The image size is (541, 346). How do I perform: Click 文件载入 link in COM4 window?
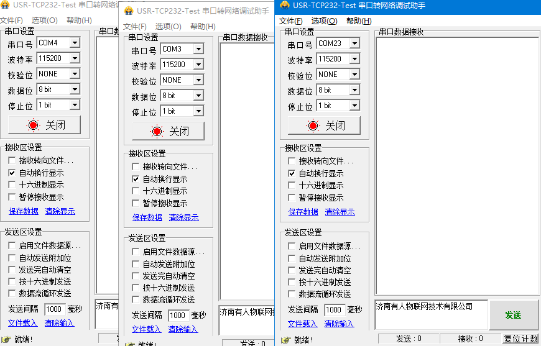[x=23, y=323]
